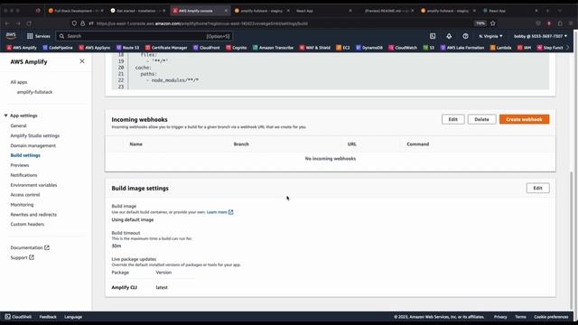Open the Cognito service shortcut

pos(237,48)
